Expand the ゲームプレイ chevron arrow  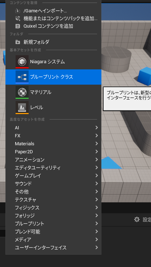97,175
